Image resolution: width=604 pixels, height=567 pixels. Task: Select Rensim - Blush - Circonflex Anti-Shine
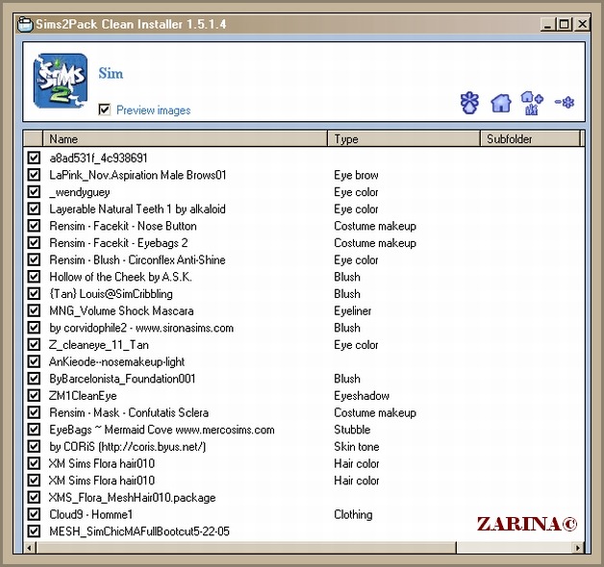(x=138, y=259)
